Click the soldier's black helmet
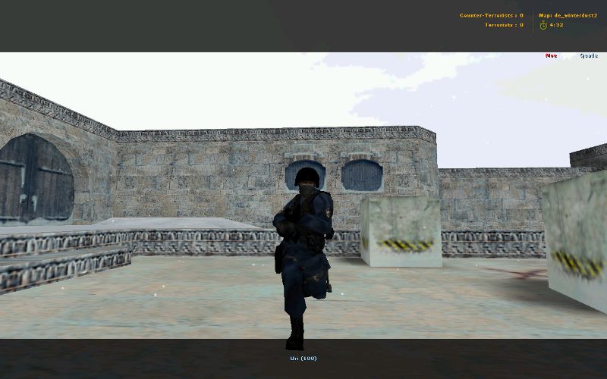 click(307, 178)
